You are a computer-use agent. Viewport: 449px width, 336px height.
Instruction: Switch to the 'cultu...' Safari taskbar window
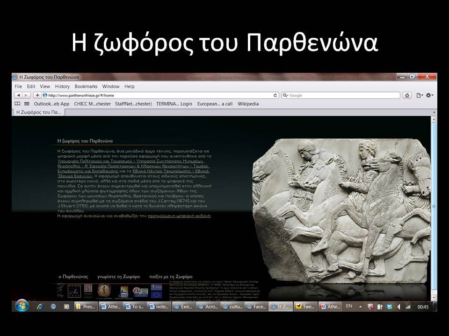click(x=232, y=307)
